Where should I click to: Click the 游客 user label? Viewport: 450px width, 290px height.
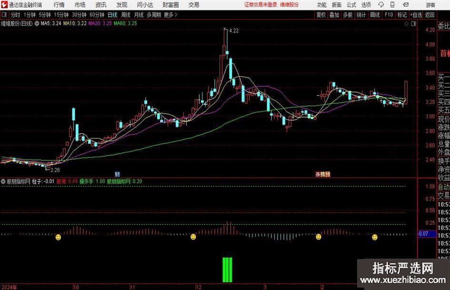pyautogui.click(x=430, y=5)
